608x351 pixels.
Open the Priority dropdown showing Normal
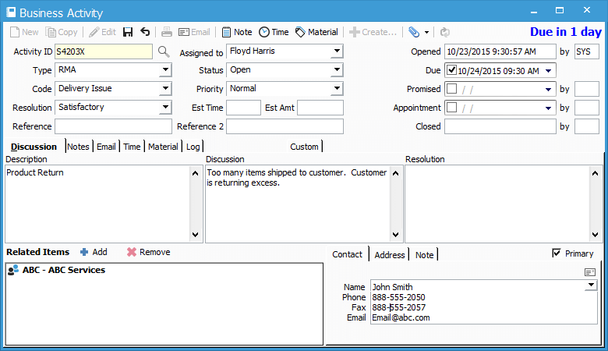point(337,88)
